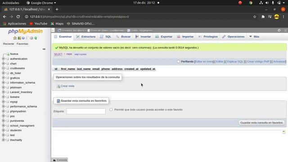Open SINAVID Ofici... bookmark
The image size is (288, 162).
tap(81, 24)
